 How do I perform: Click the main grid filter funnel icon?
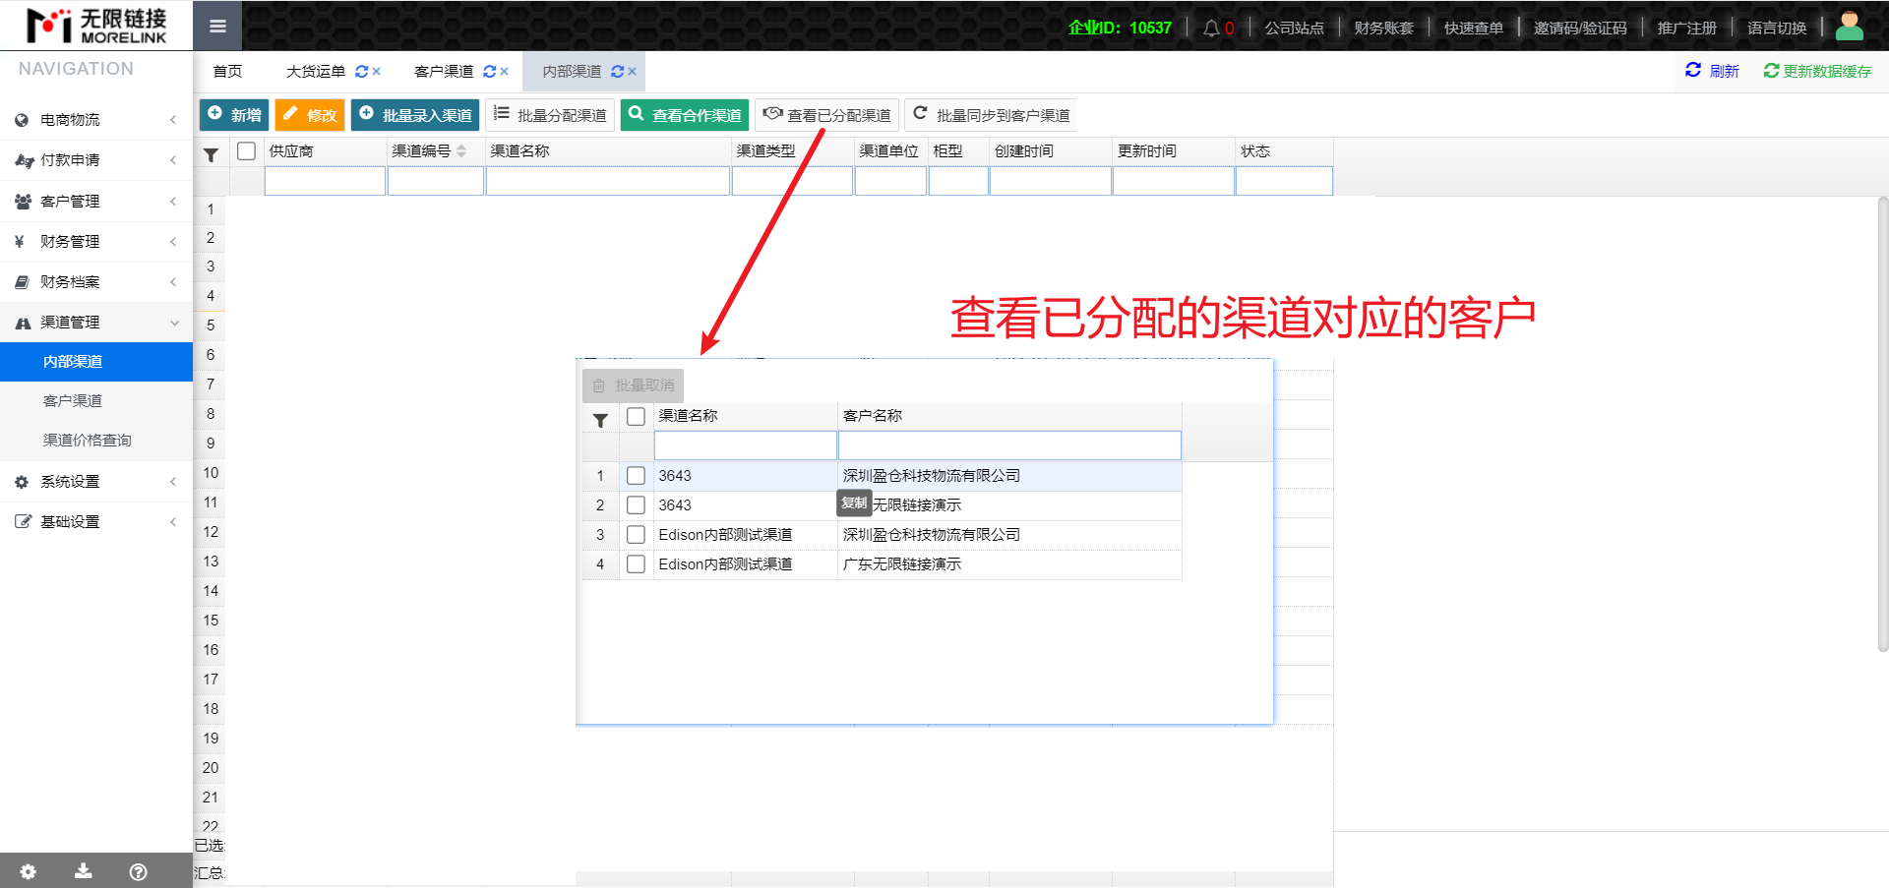(211, 154)
